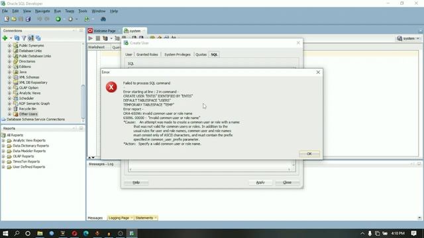The height and width of the screenshot is (238, 424).
Task: Click the binoculars Find DB Object icon
Action: coord(103,19)
